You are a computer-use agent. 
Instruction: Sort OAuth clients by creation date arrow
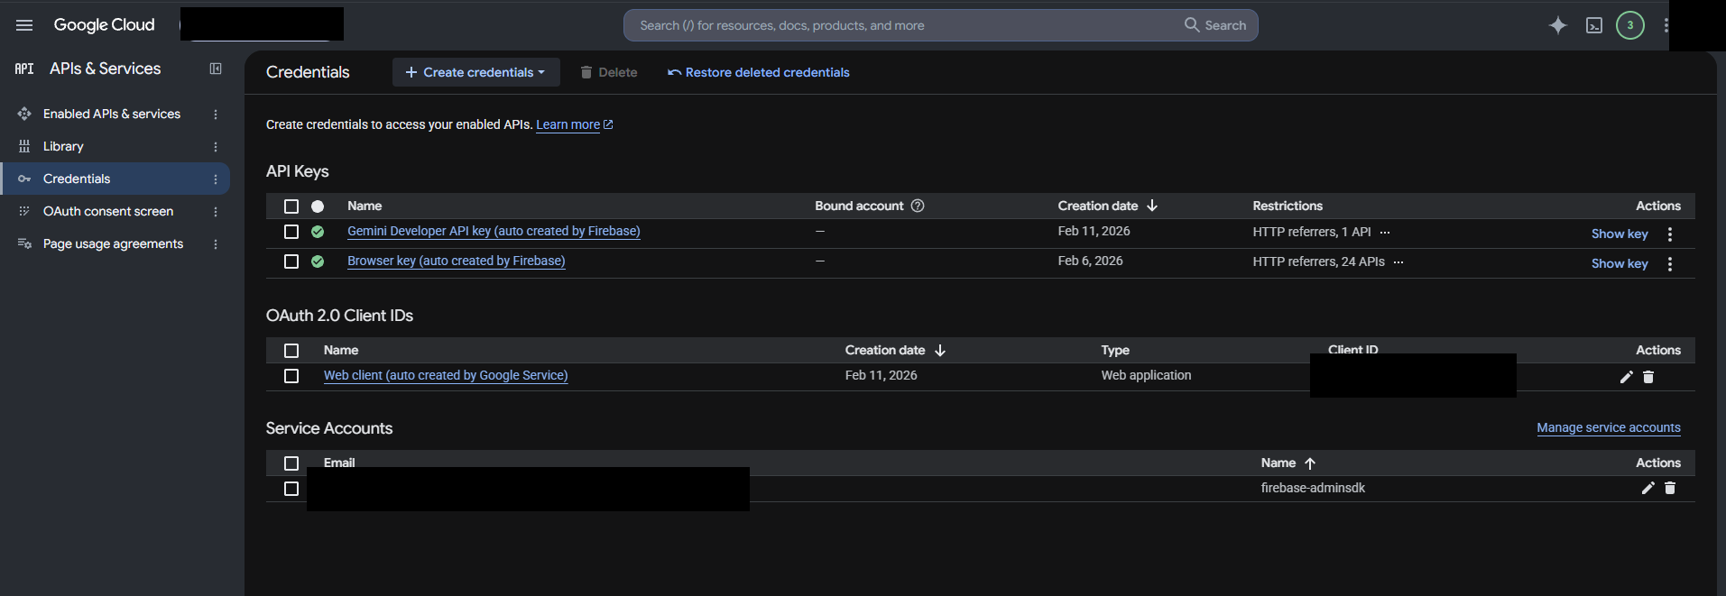940,350
